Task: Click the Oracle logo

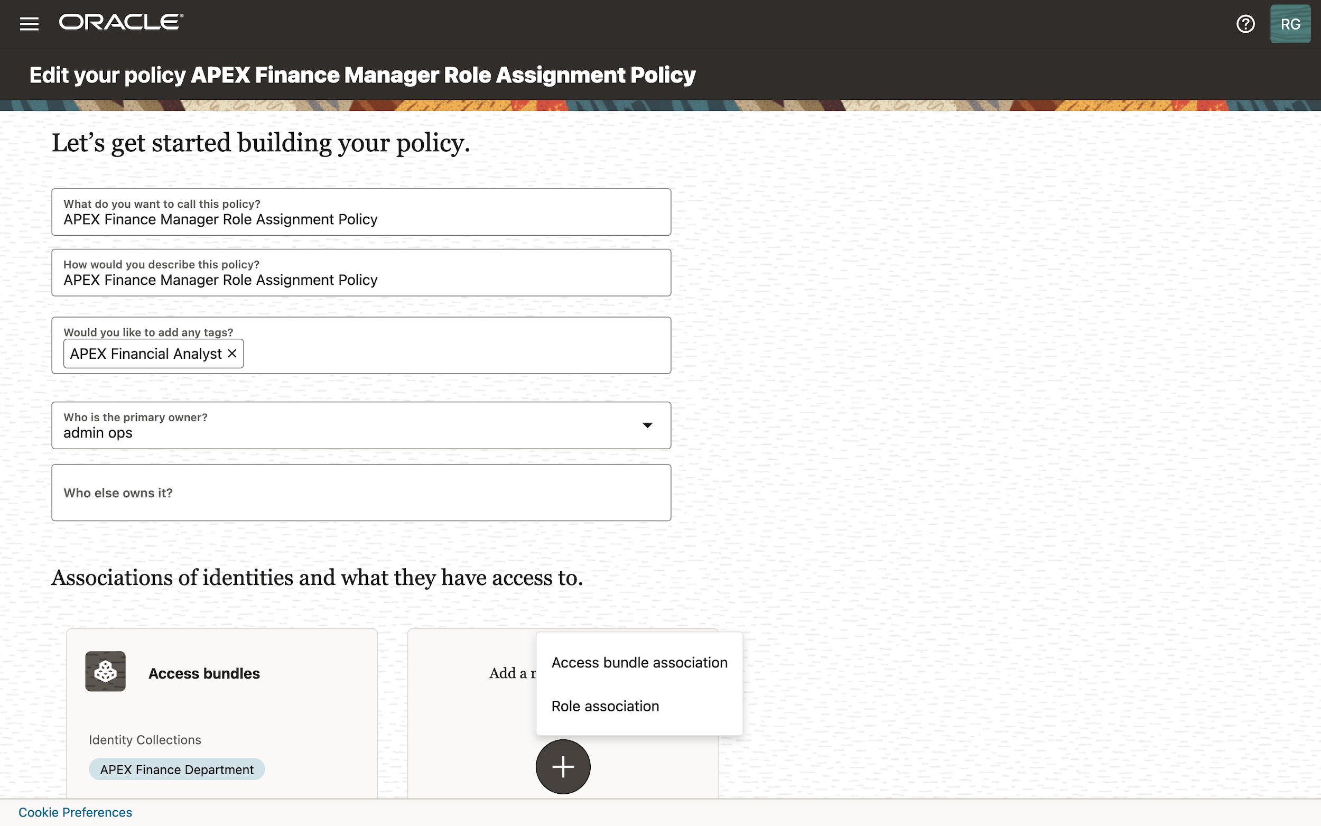Action: 120,21
